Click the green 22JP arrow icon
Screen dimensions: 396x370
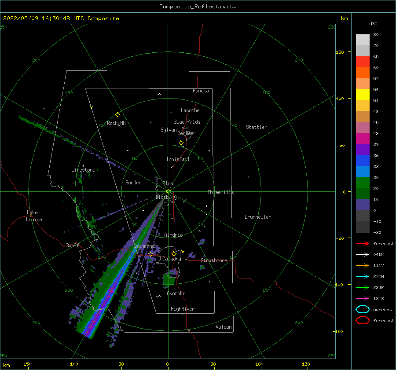363,287
